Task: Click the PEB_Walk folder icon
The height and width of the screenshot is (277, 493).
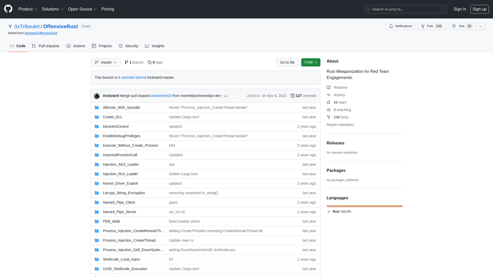Action: (97, 221)
